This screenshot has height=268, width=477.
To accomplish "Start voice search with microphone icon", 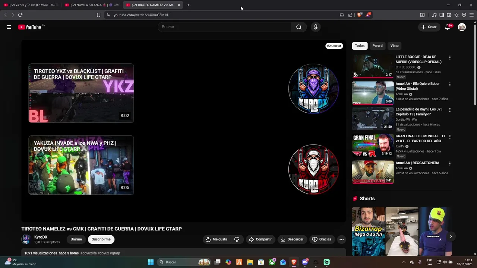I will point(316,27).
